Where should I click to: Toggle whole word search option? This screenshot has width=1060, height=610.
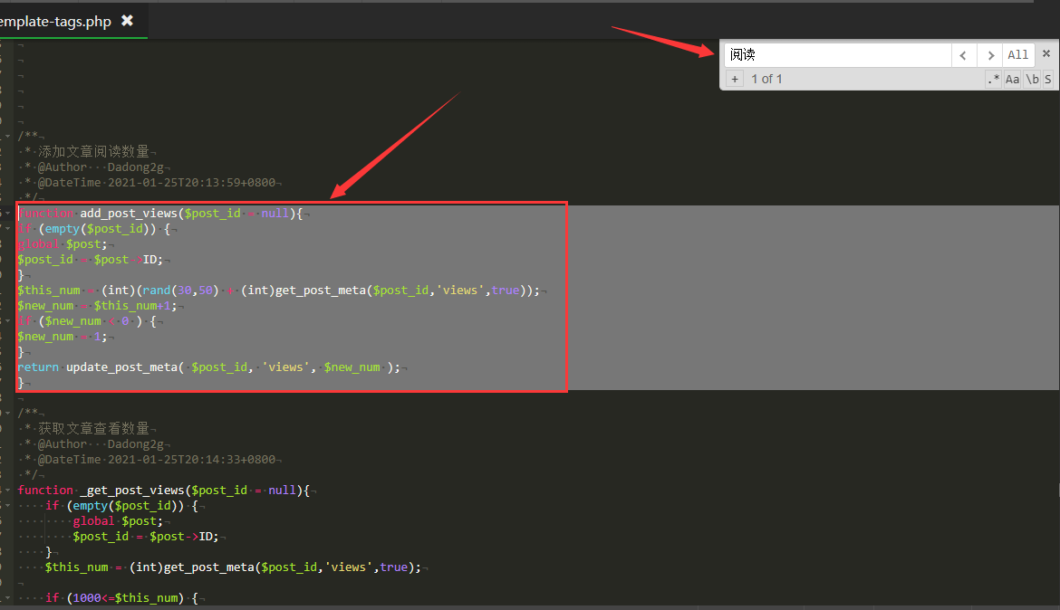click(x=1032, y=80)
